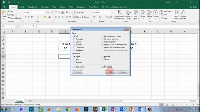
Task: Open the File tab
Action: tap(4, 7)
